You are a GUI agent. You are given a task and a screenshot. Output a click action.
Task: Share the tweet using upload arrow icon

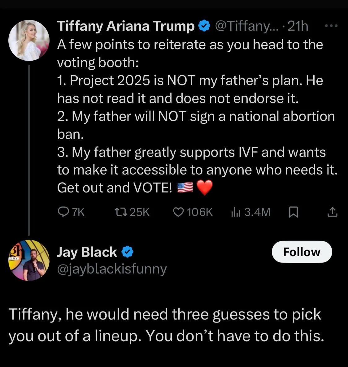[332, 212]
